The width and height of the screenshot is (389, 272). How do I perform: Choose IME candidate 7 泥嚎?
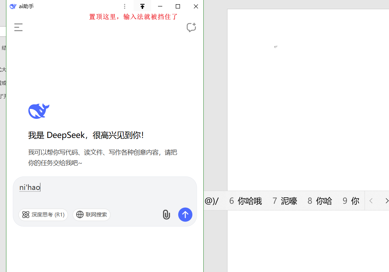[x=285, y=201]
